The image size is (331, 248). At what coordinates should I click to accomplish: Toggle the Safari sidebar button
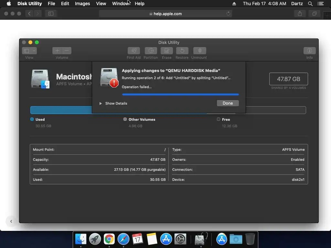[x=51, y=14]
